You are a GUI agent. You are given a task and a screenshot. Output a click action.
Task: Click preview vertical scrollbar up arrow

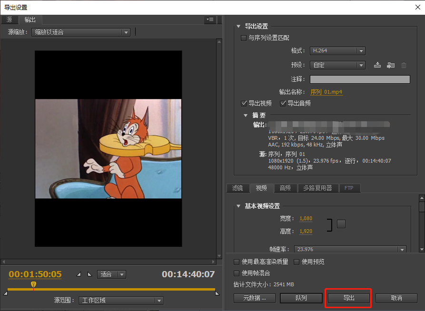pyautogui.click(x=219, y=42)
